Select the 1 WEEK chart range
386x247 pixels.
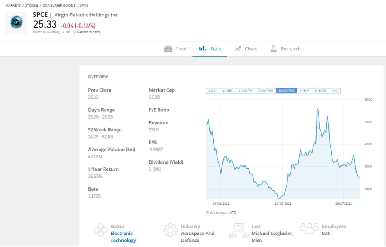tap(228, 91)
